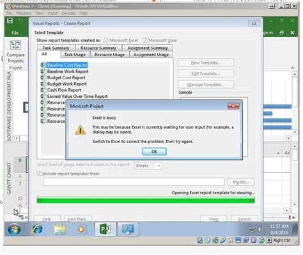Screen dimensions: 303x255
Task: Click the template folder path field
Action: 134,182
